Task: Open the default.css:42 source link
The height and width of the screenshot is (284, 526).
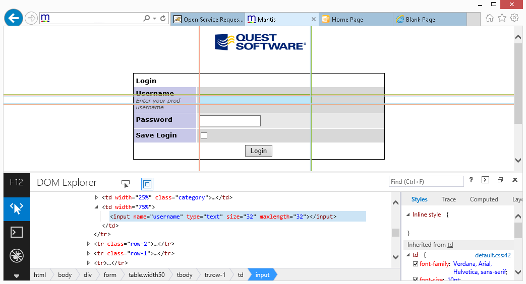Action: (493, 255)
